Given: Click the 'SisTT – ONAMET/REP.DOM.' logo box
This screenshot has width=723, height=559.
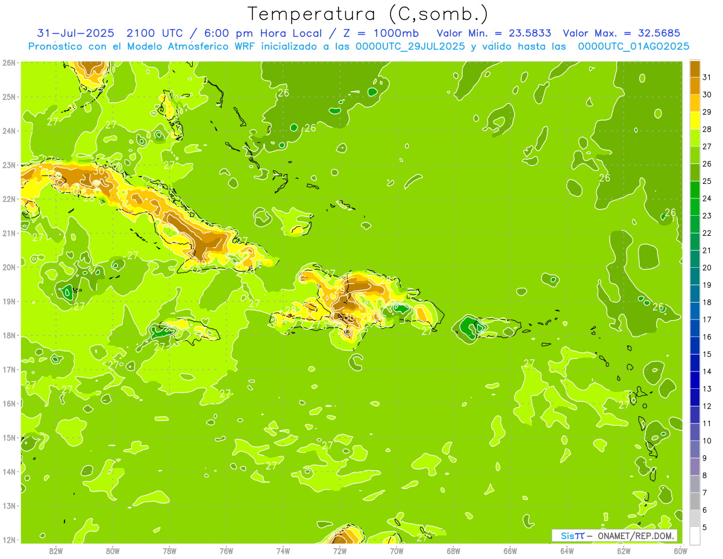Looking at the screenshot, I should [615, 535].
